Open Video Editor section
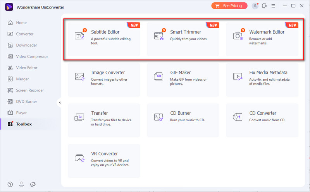The image size is (310, 192). click(x=27, y=68)
